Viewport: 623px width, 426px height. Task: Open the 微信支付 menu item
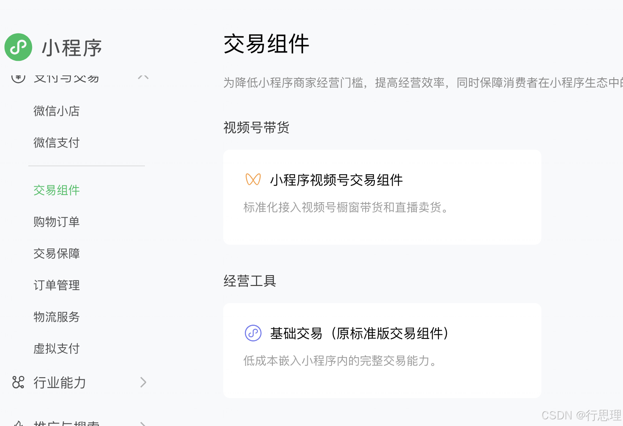click(x=56, y=143)
